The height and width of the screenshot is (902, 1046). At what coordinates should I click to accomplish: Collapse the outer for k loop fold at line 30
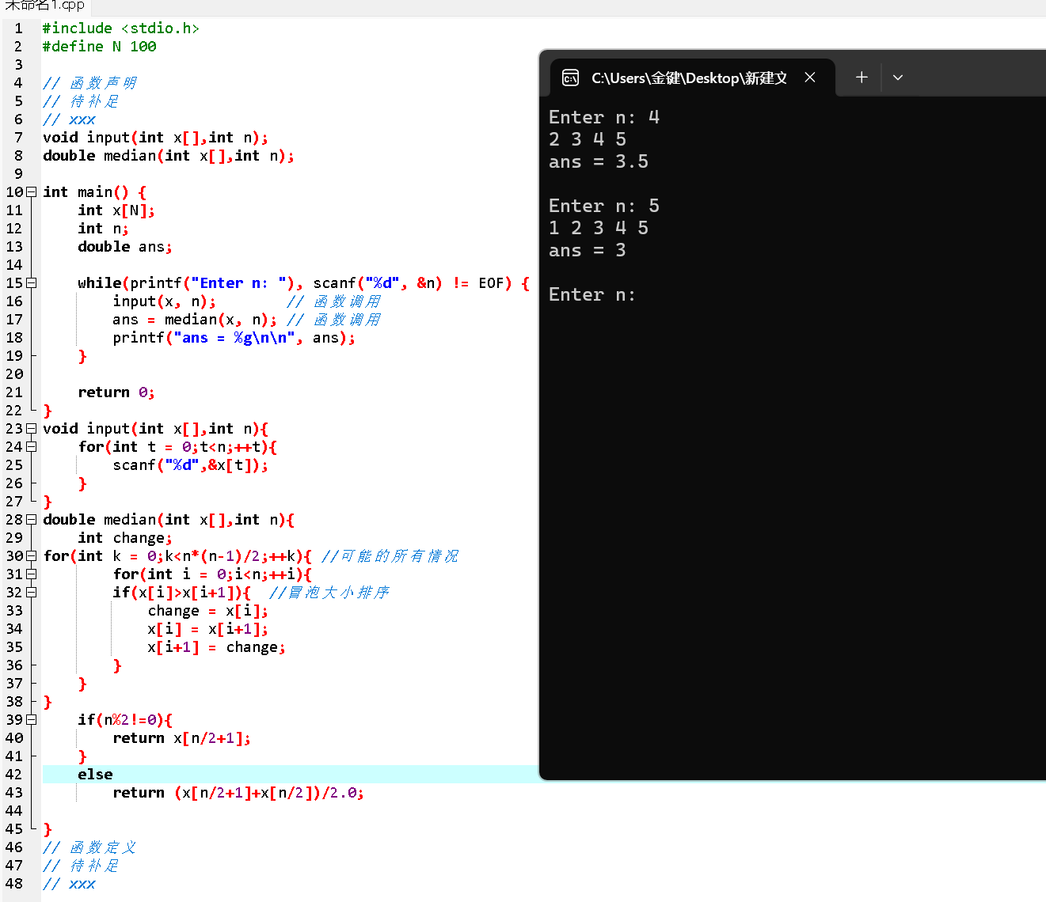coord(32,556)
